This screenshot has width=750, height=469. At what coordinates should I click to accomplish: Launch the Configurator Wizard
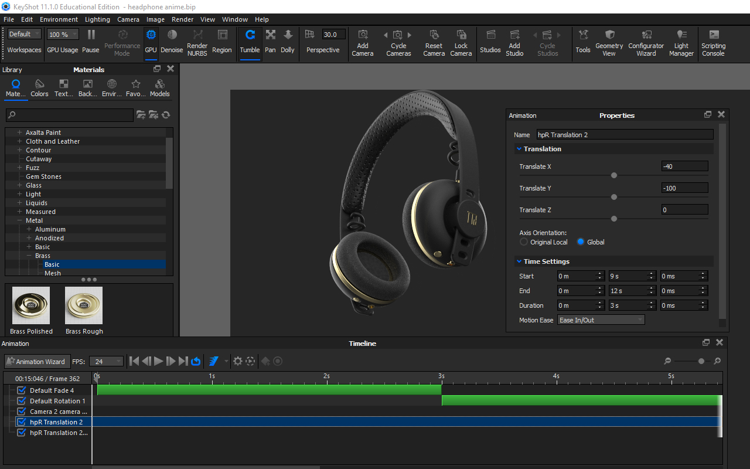point(646,42)
